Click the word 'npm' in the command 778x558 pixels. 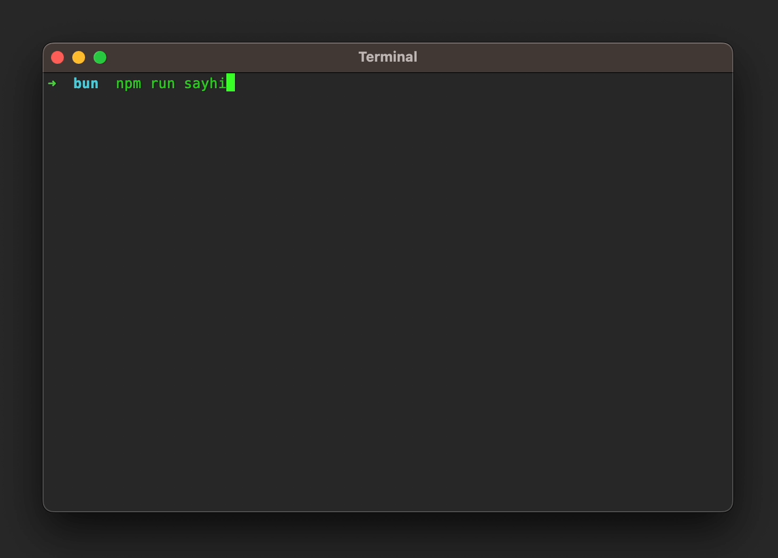(x=129, y=84)
